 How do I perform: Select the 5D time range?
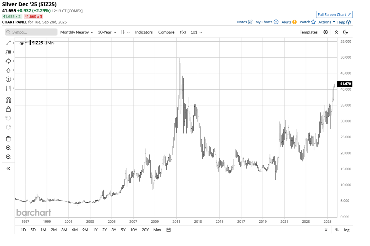[33, 230]
